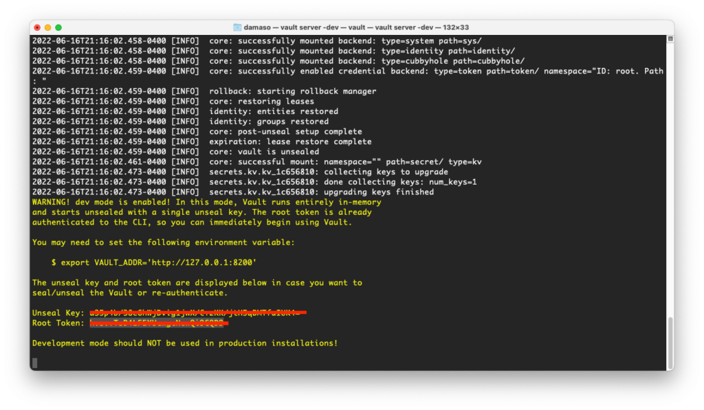Click the red close window button
Viewport: 704px width, 410px height.
pyautogui.click(x=37, y=27)
